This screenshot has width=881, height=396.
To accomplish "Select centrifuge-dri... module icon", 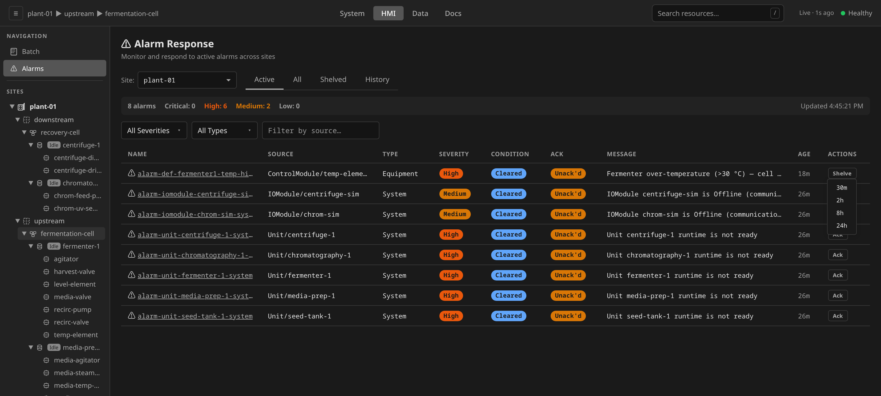I will [46, 170].
